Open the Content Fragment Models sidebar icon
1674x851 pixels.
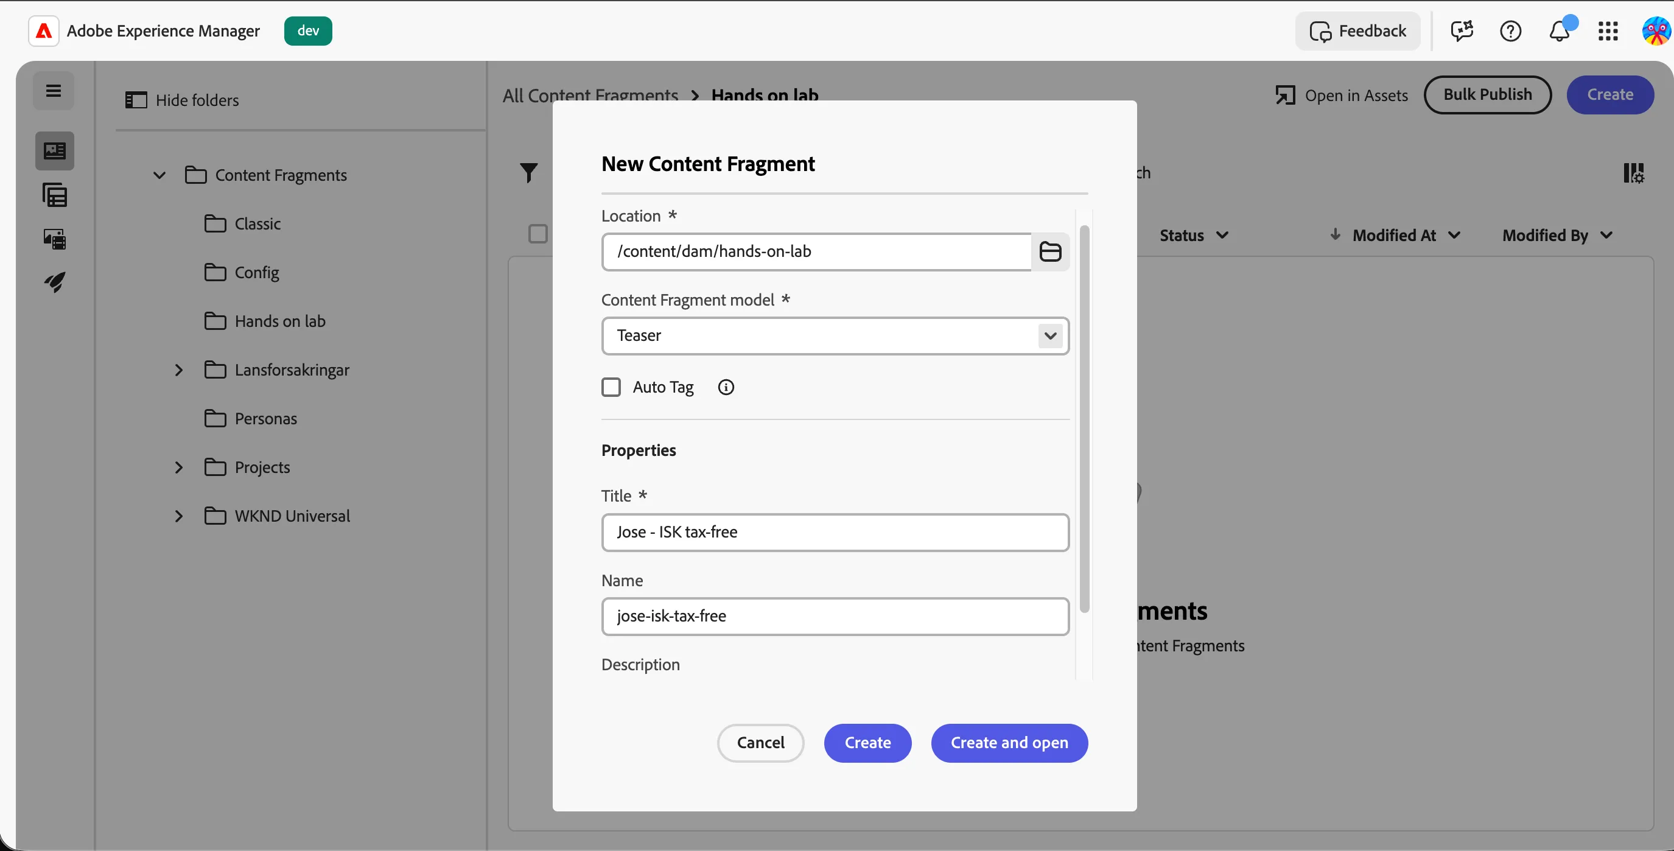click(x=55, y=195)
